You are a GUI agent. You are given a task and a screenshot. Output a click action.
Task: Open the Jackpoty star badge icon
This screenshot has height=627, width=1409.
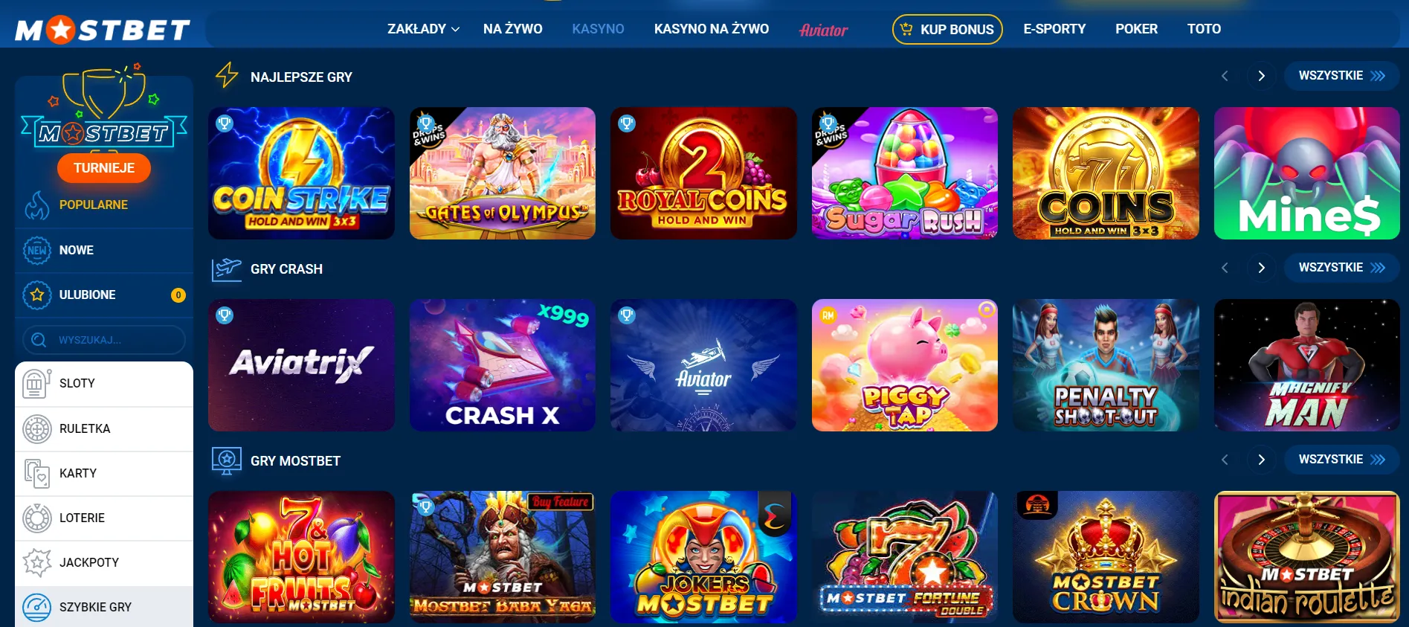point(36,563)
